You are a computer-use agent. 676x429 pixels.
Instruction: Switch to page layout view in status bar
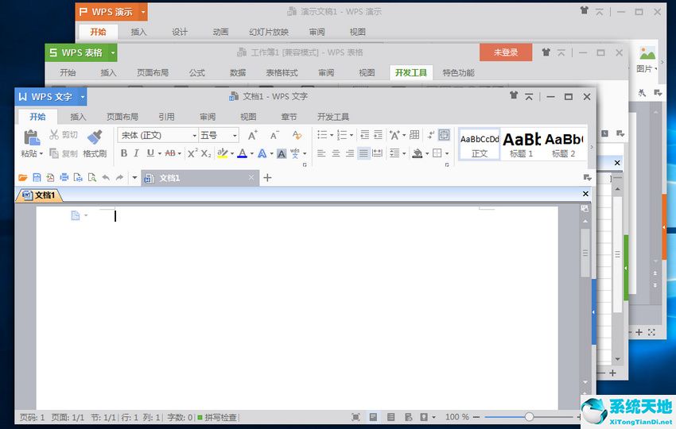[x=373, y=417]
